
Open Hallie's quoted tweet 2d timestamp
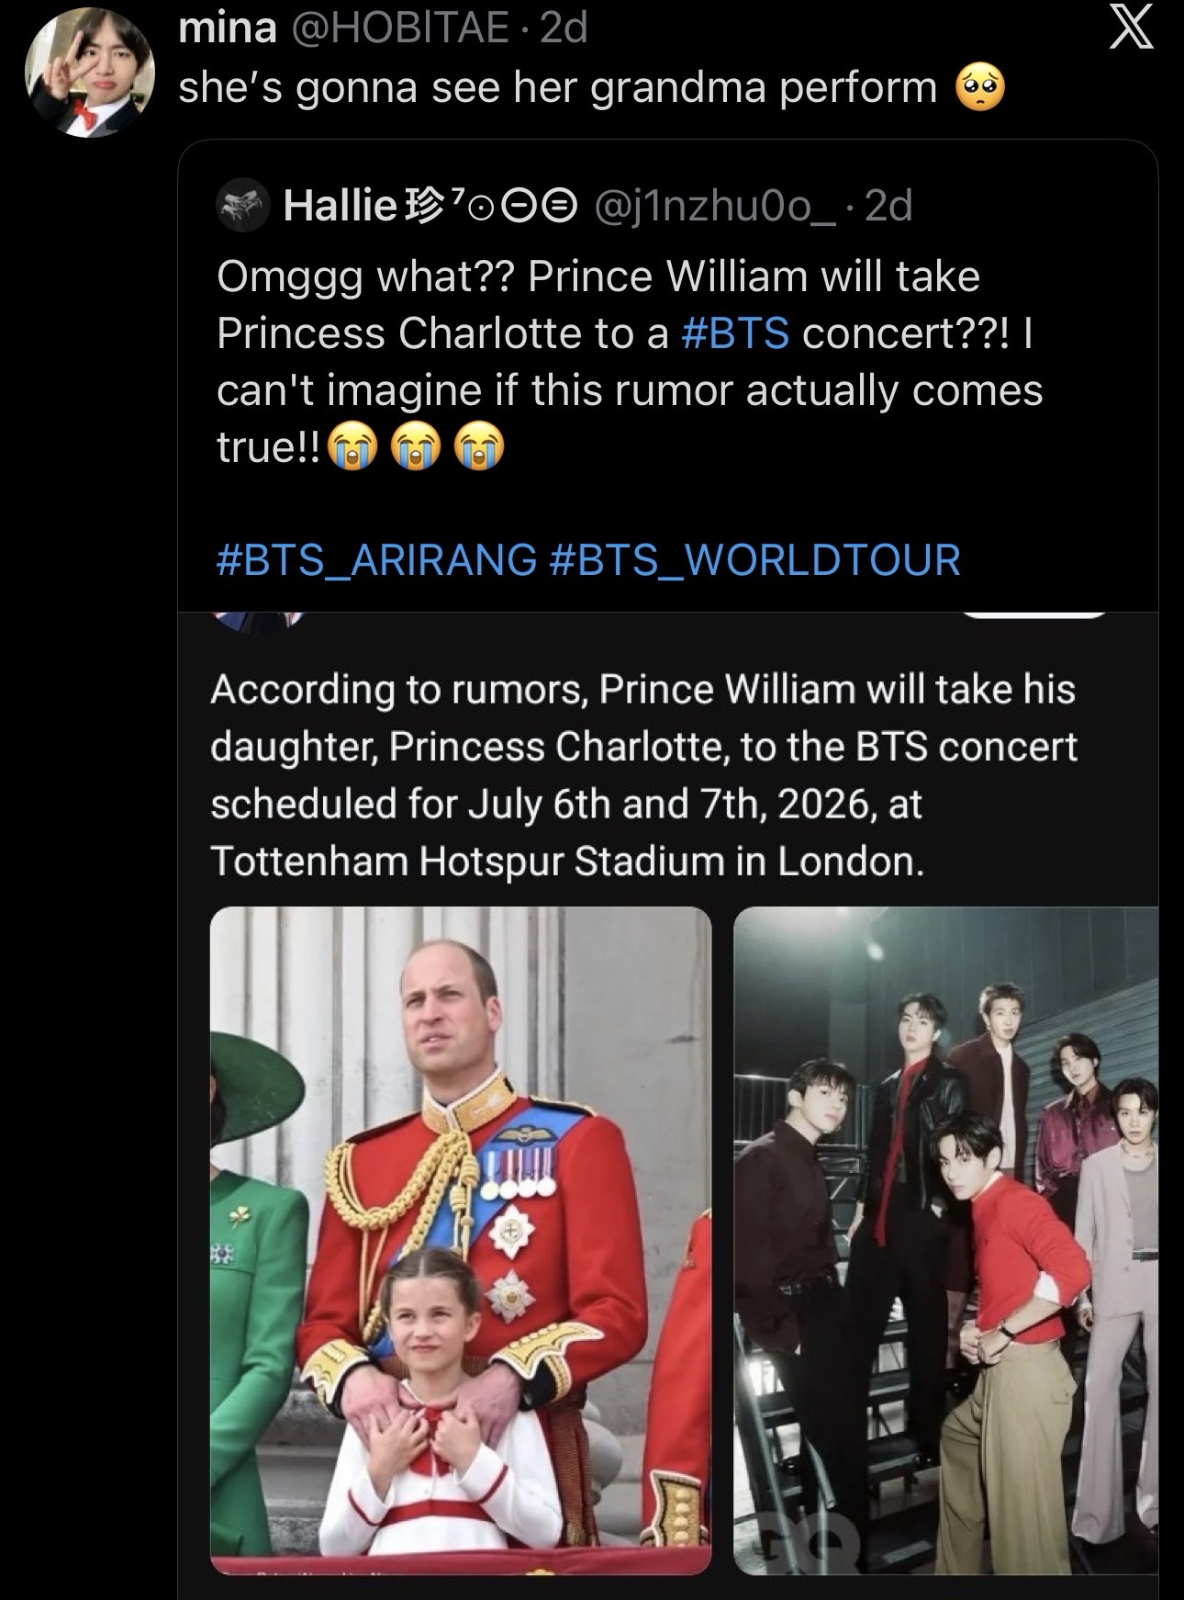point(888,206)
